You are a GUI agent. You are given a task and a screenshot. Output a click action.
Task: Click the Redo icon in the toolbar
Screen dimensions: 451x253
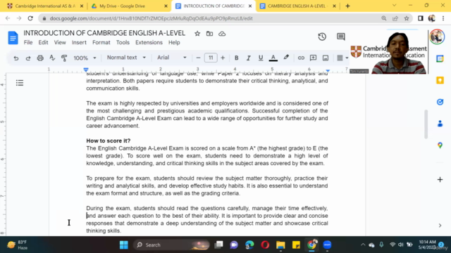[x=28, y=58]
